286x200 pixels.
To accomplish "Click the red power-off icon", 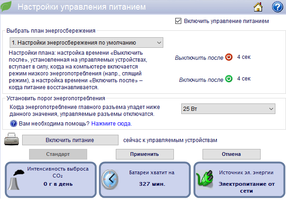I will tap(229, 57).
